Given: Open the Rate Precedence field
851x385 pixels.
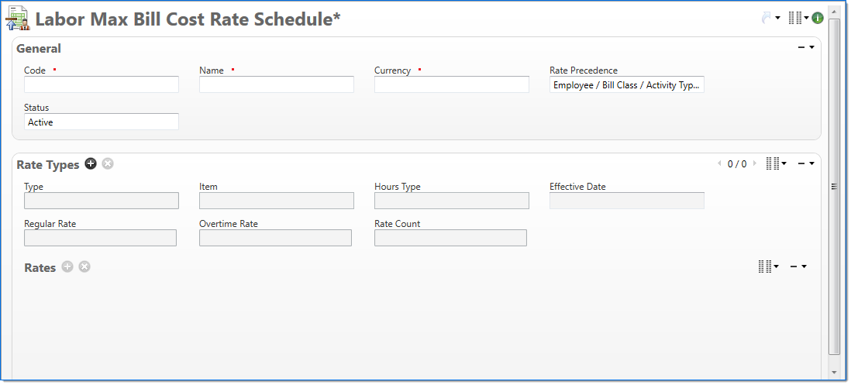Looking at the screenshot, I should [x=626, y=84].
